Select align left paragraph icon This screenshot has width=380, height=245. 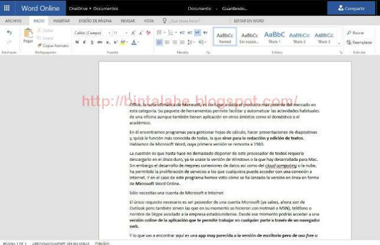159,42
